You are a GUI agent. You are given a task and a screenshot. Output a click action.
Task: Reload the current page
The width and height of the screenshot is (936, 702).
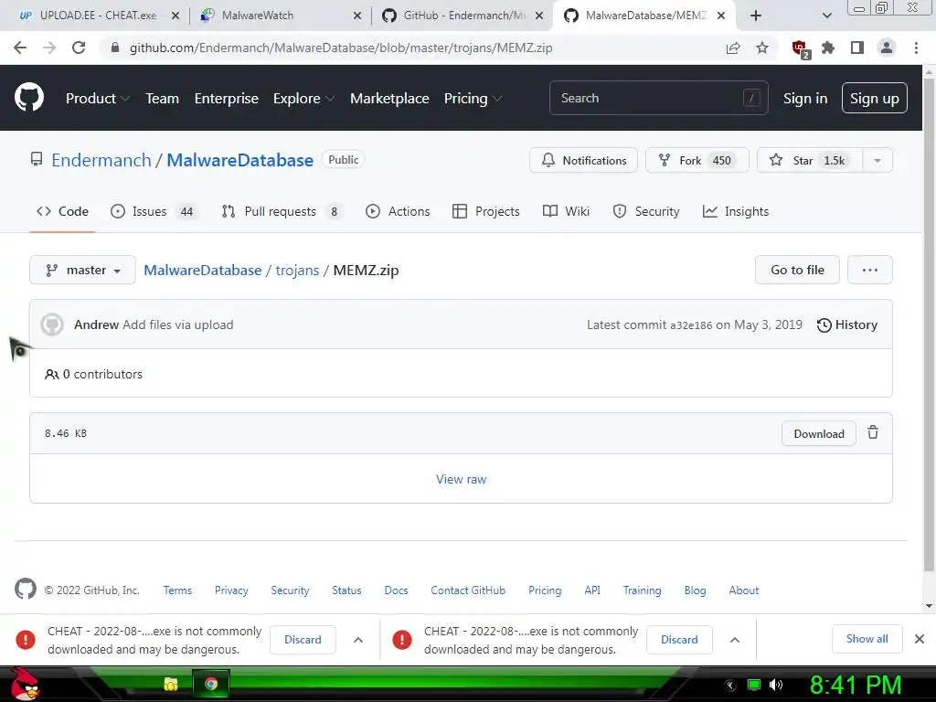click(x=79, y=48)
